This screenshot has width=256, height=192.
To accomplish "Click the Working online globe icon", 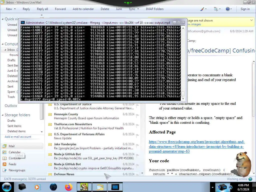I will coord(250,179).
